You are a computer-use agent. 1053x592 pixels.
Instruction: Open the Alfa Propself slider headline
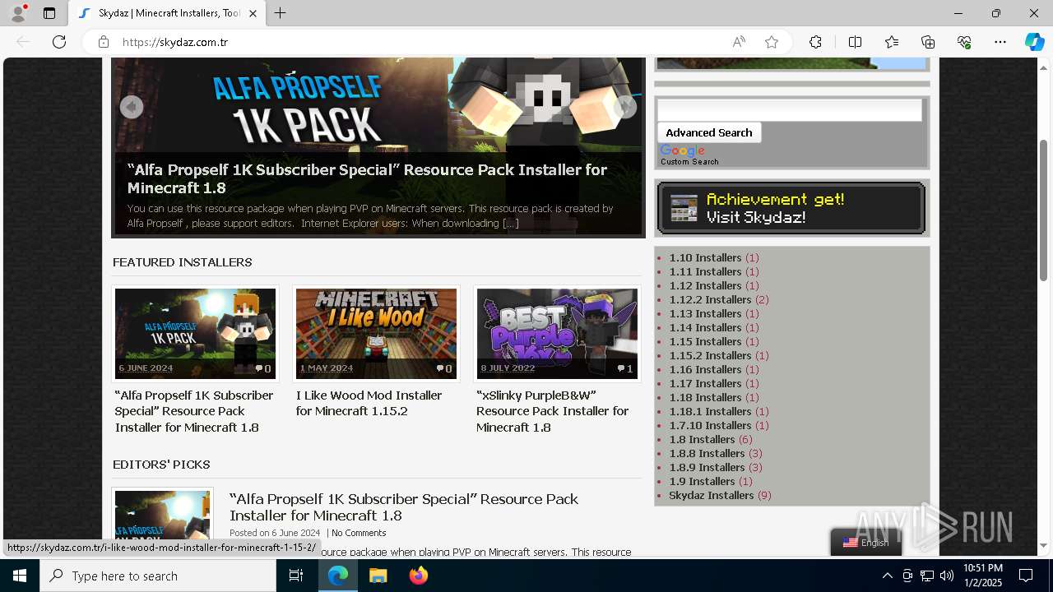click(367, 178)
